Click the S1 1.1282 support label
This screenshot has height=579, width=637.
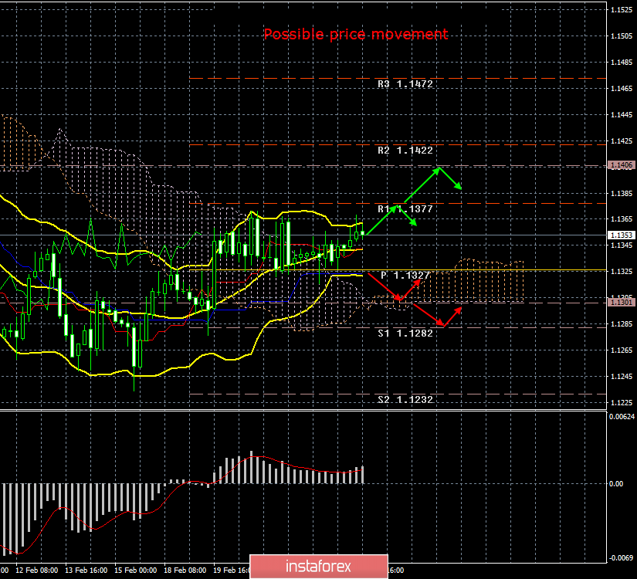[405, 334]
